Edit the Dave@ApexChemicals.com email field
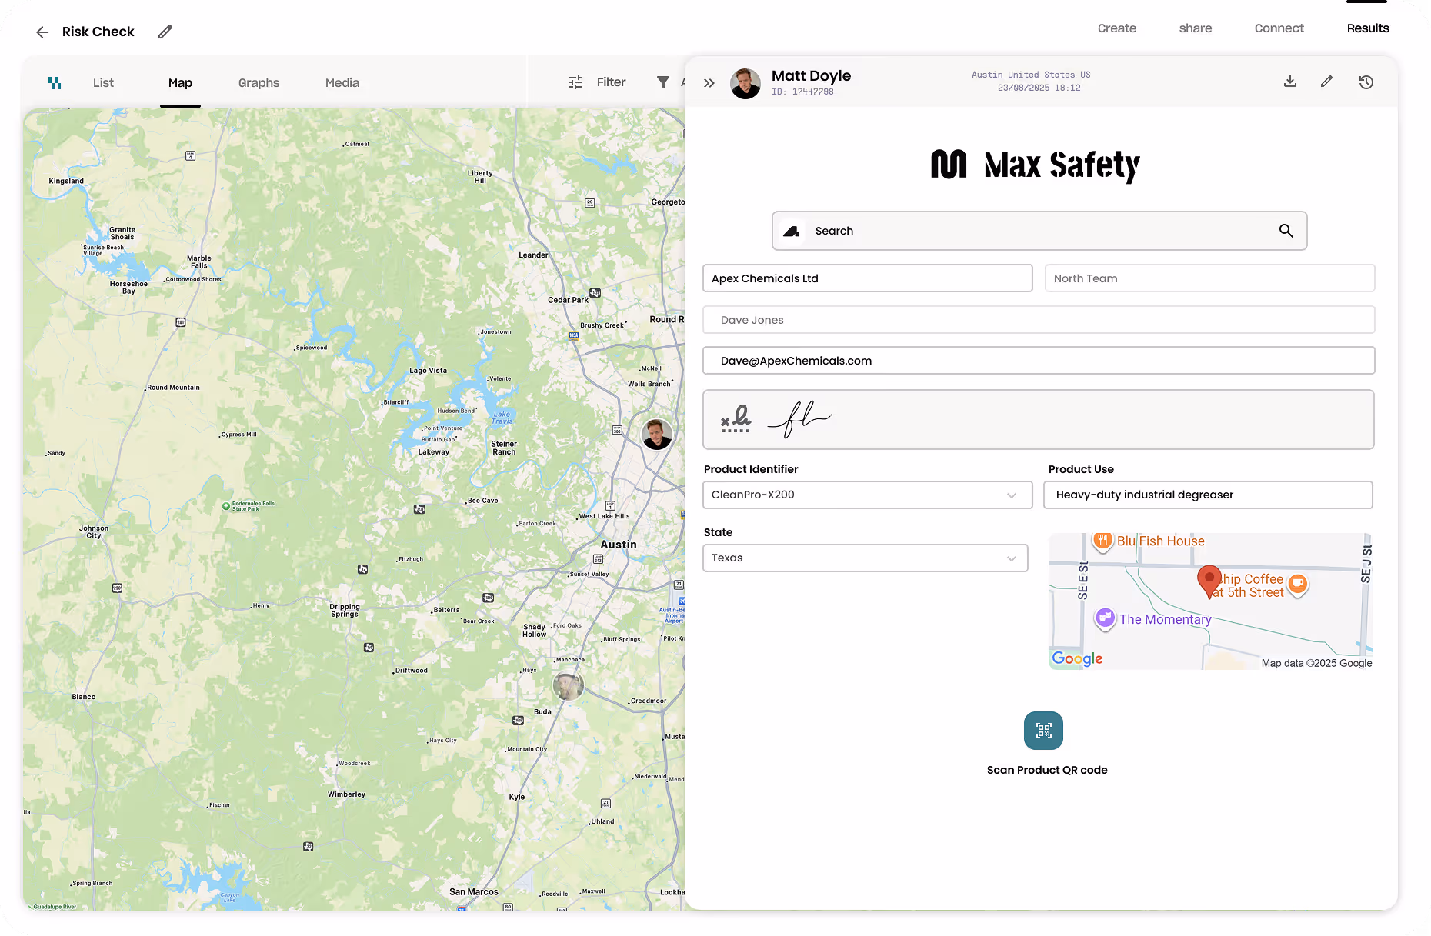The width and height of the screenshot is (1431, 936). 1039,361
